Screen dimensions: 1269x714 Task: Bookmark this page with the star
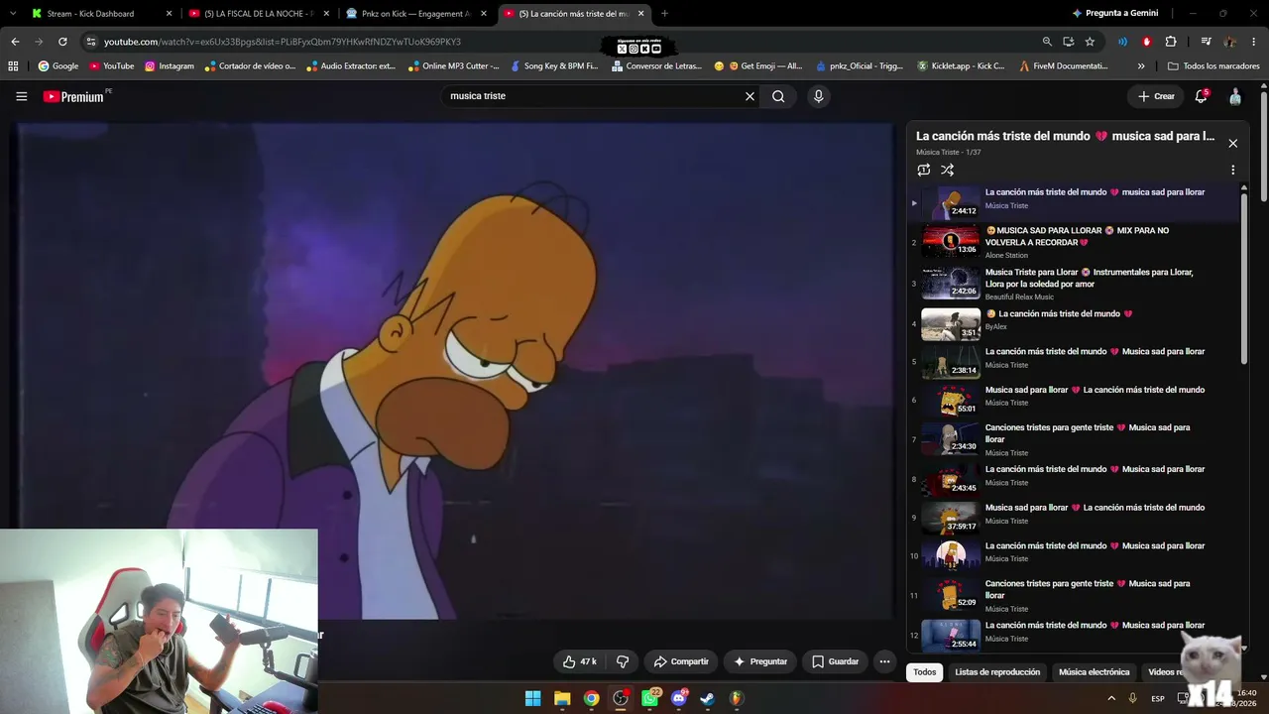point(1090,42)
